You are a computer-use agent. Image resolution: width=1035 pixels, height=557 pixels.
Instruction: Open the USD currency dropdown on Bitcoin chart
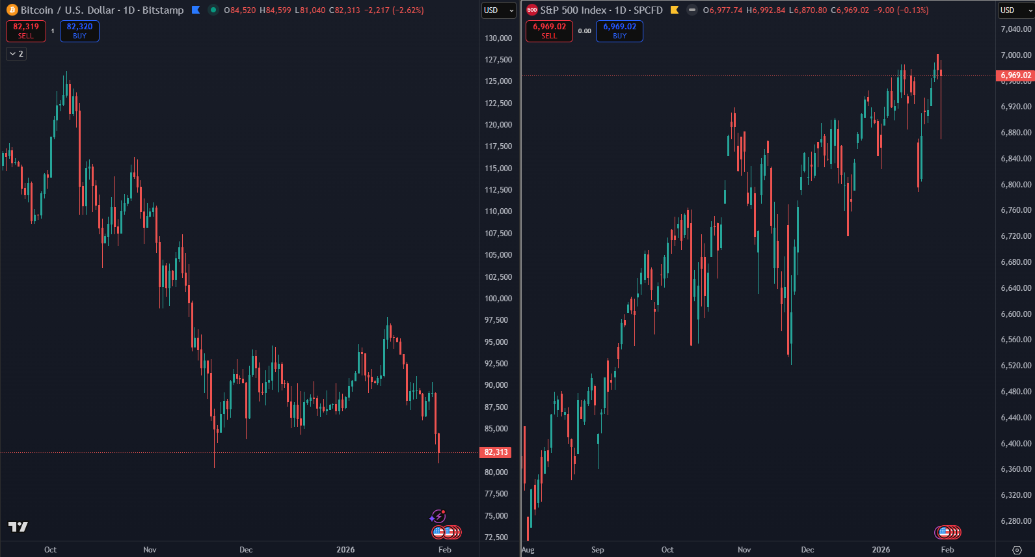(x=499, y=10)
